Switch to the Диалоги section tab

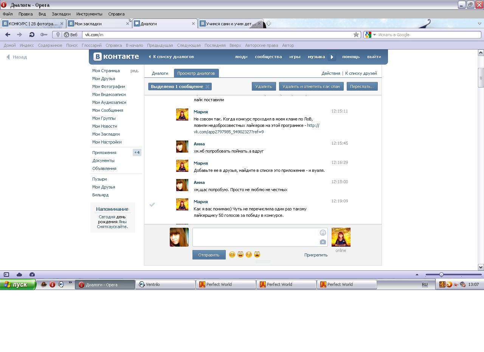(160, 73)
